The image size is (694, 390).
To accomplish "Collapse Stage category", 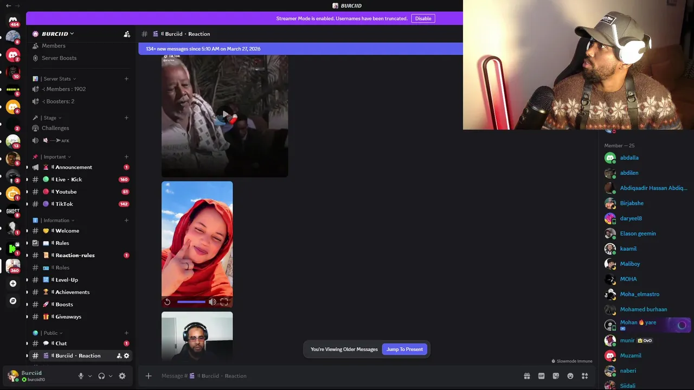I will click(x=50, y=118).
